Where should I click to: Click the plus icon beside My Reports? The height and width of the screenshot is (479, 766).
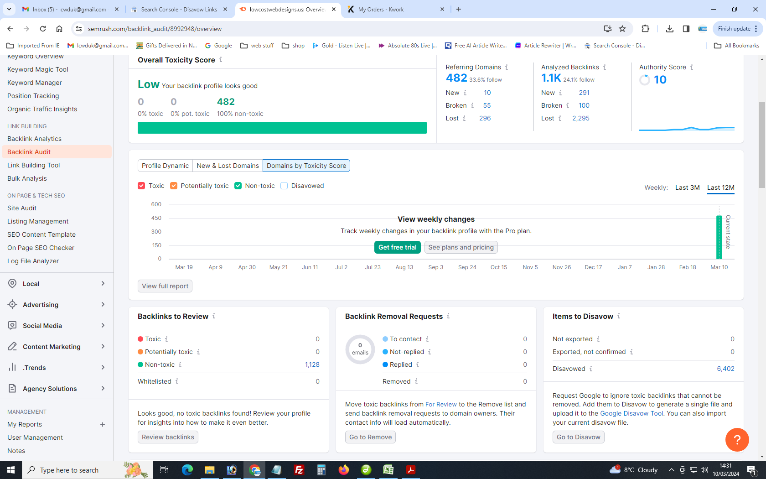(103, 425)
